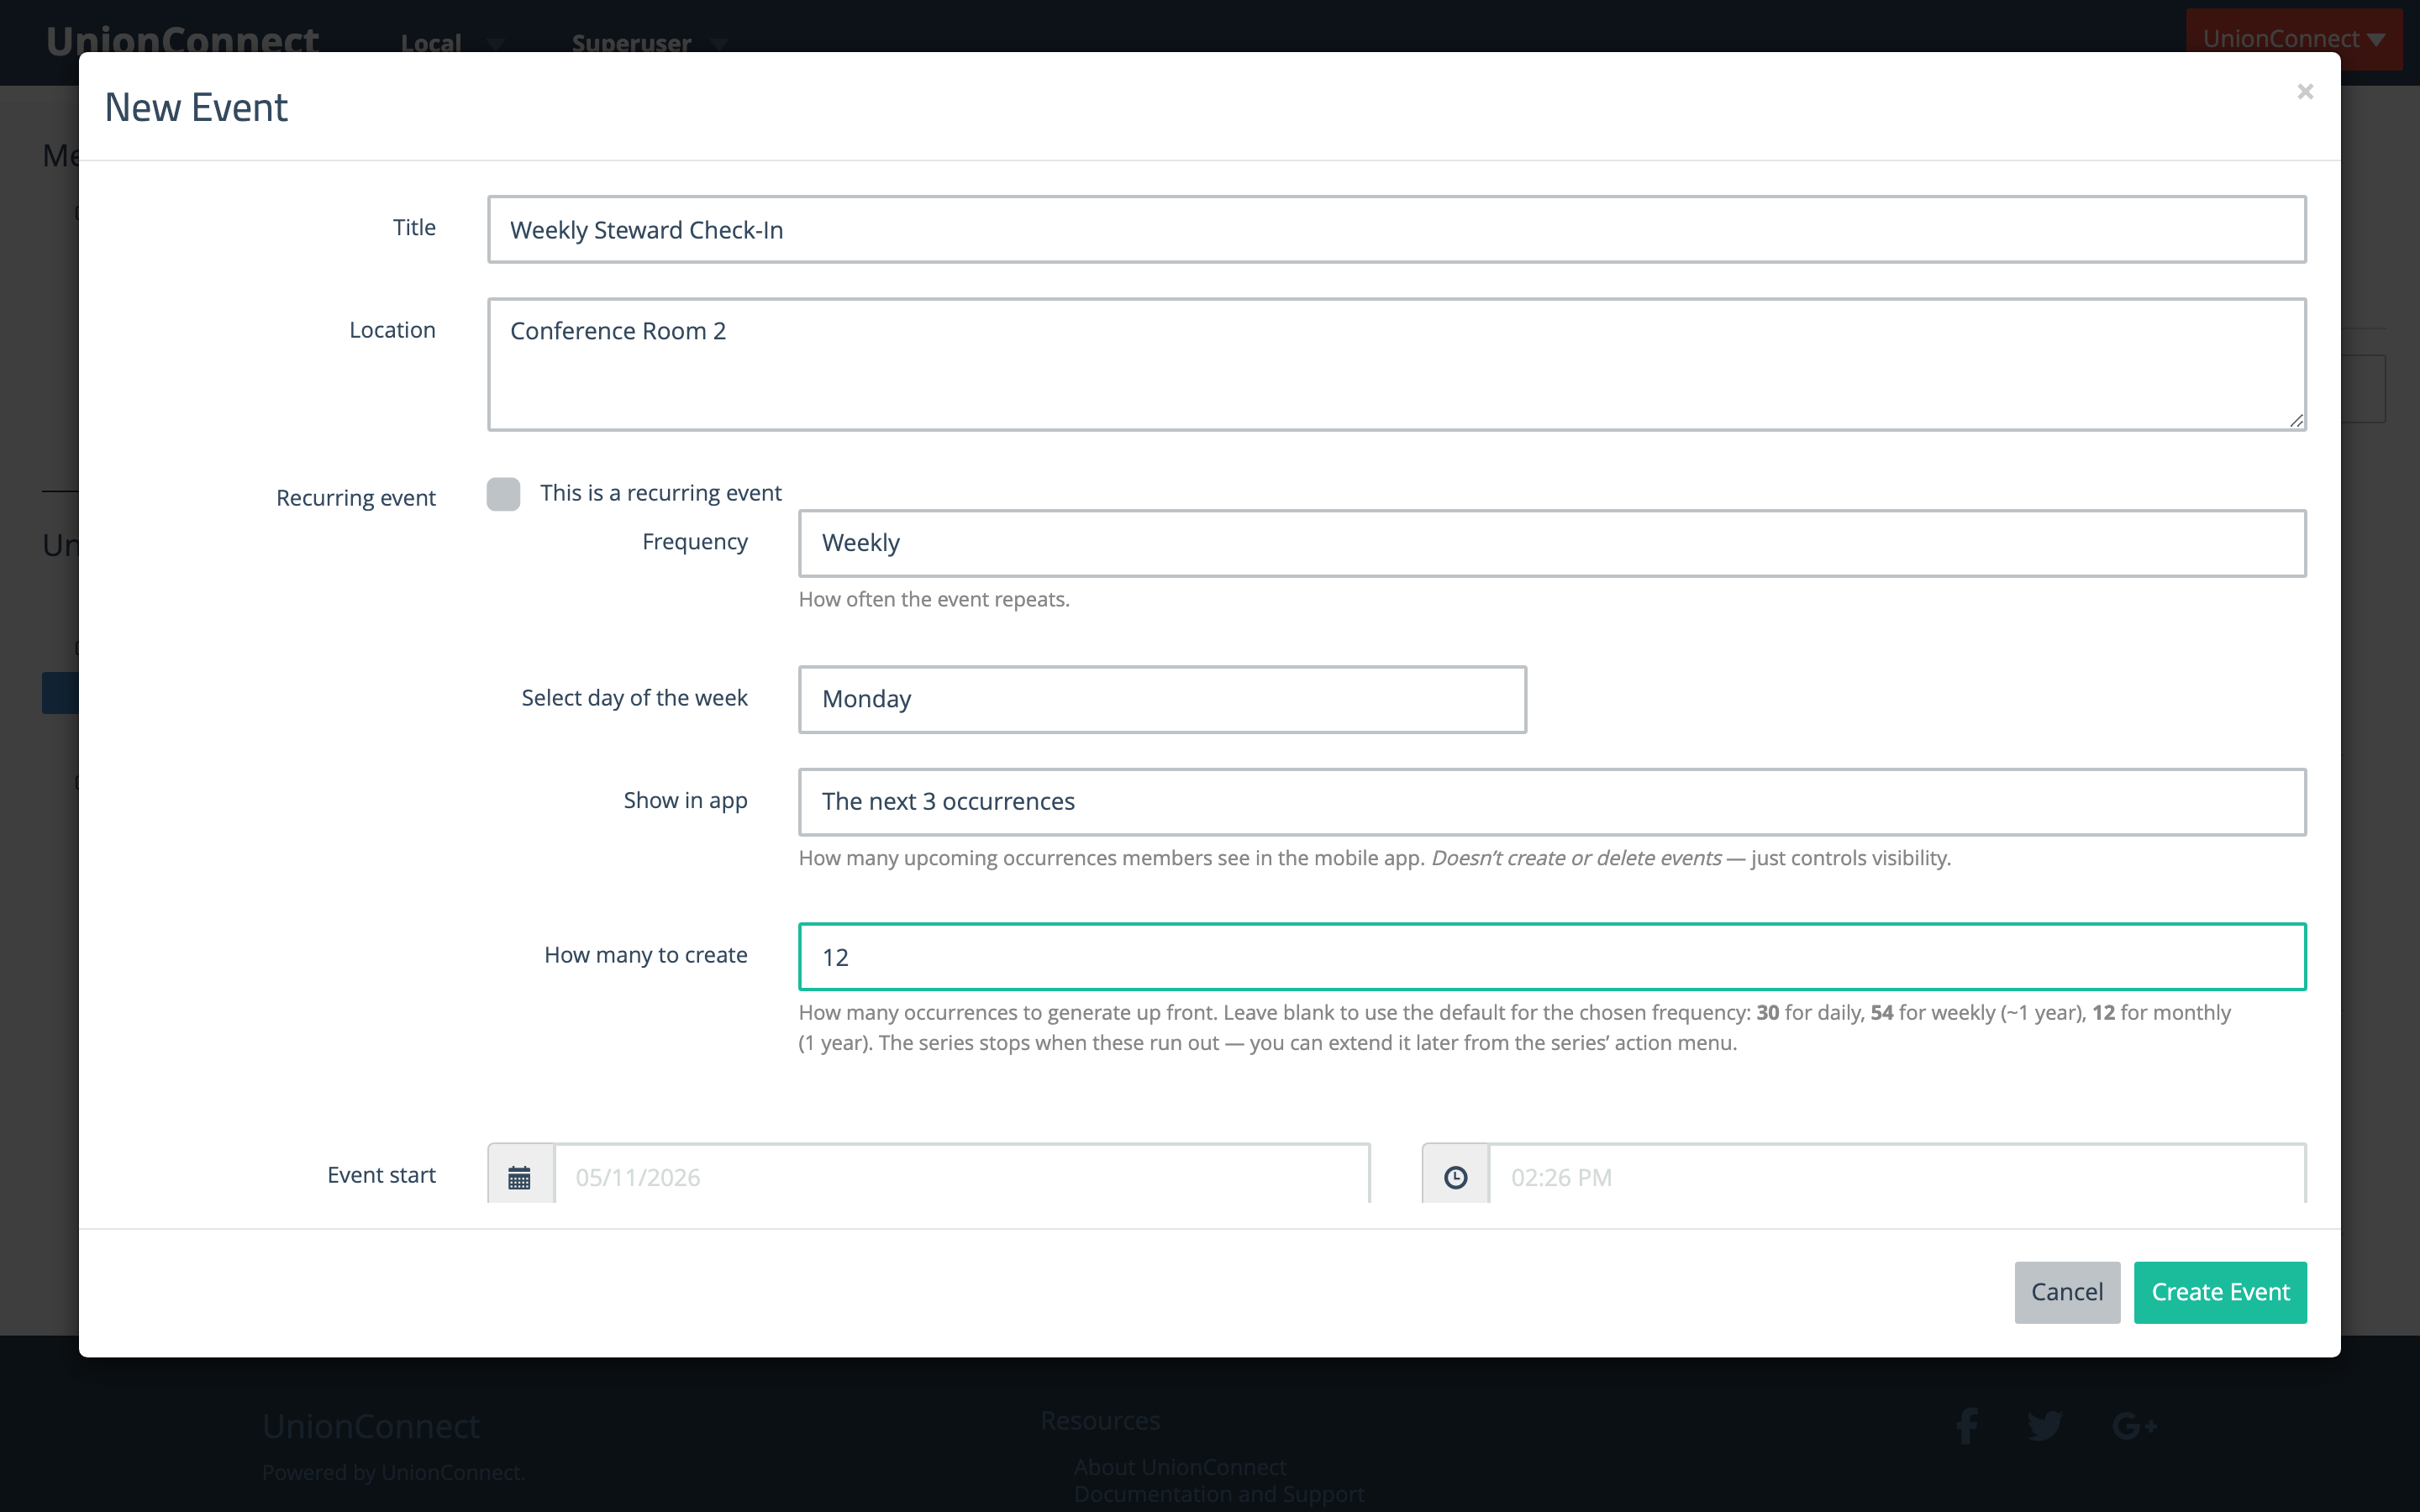Image resolution: width=2420 pixels, height=1512 pixels.
Task: Click the Create Event button
Action: (2220, 1292)
